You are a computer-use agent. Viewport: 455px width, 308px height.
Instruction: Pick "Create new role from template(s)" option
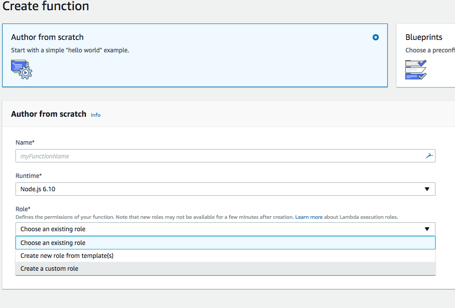(67, 256)
